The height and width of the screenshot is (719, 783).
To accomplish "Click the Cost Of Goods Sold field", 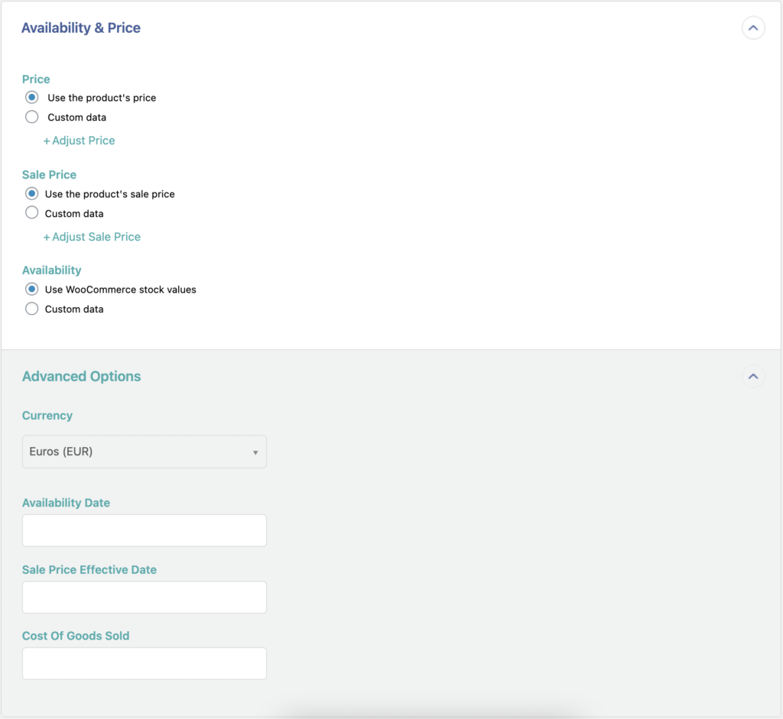I will (144, 663).
